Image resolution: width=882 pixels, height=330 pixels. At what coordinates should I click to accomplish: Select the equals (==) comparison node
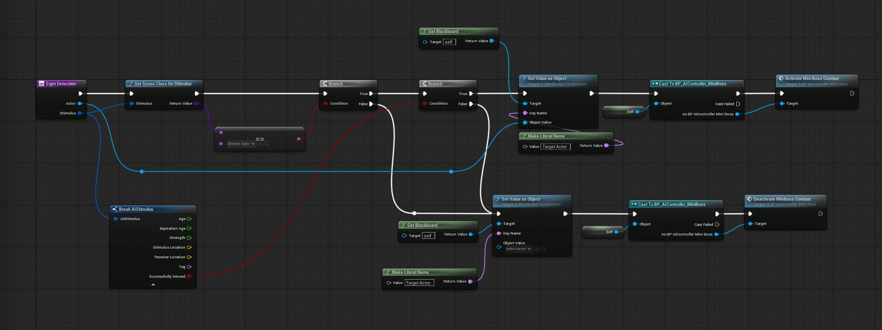[x=260, y=139]
